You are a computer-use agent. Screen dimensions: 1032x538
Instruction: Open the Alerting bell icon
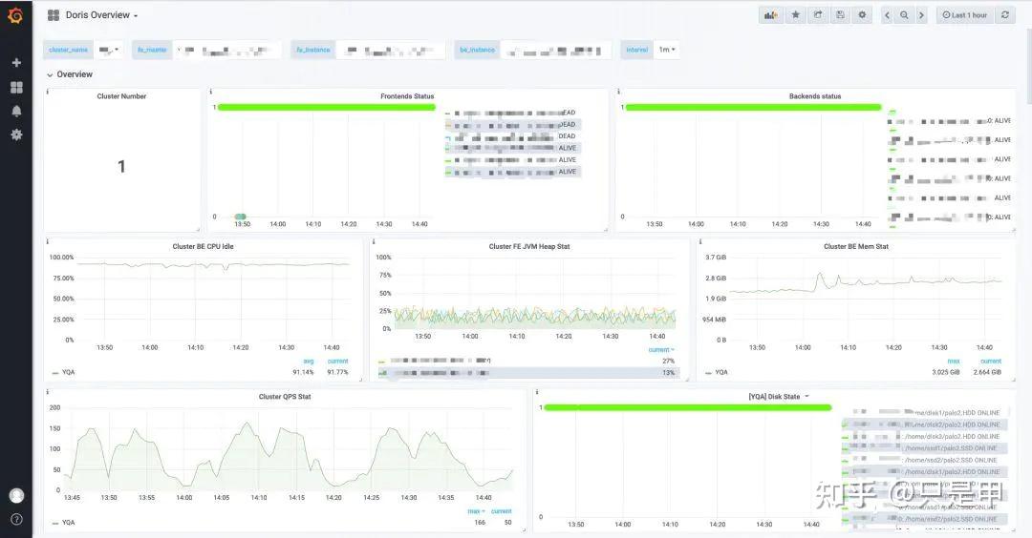[16, 111]
